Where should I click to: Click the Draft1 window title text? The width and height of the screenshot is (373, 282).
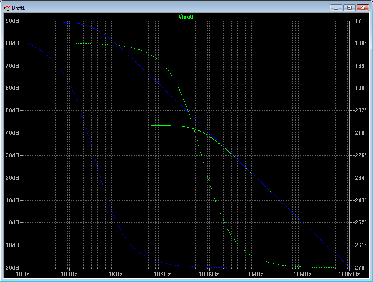(x=19, y=8)
